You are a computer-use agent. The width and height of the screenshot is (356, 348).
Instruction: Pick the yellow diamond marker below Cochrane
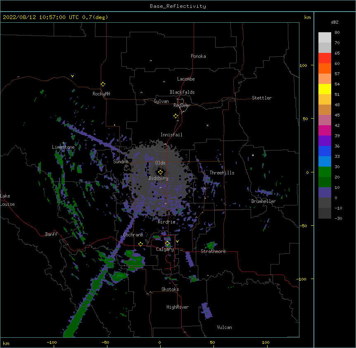140,244
